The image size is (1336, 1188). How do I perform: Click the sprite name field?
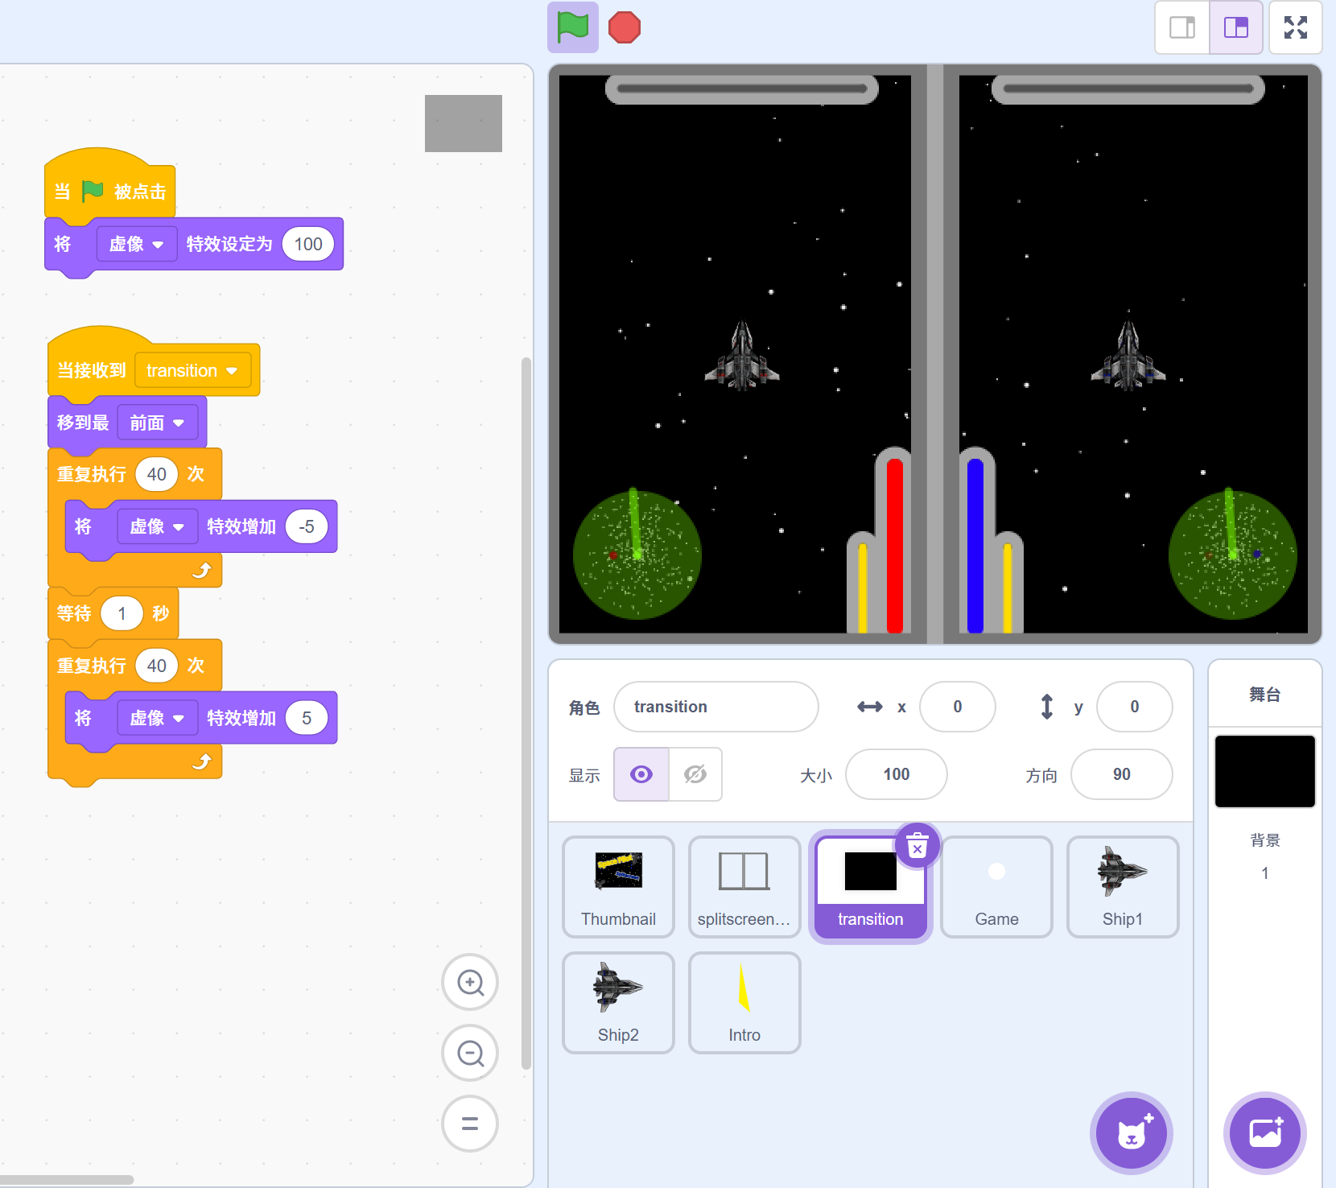click(715, 707)
